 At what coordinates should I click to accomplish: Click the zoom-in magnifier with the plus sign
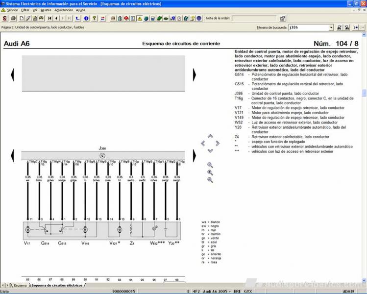(210, 172)
